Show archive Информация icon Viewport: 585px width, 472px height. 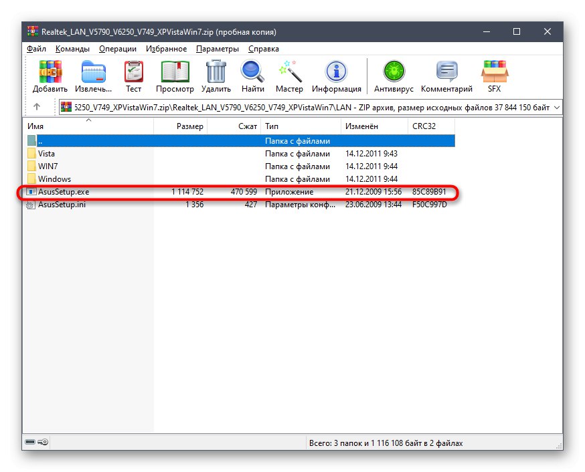[337, 72]
